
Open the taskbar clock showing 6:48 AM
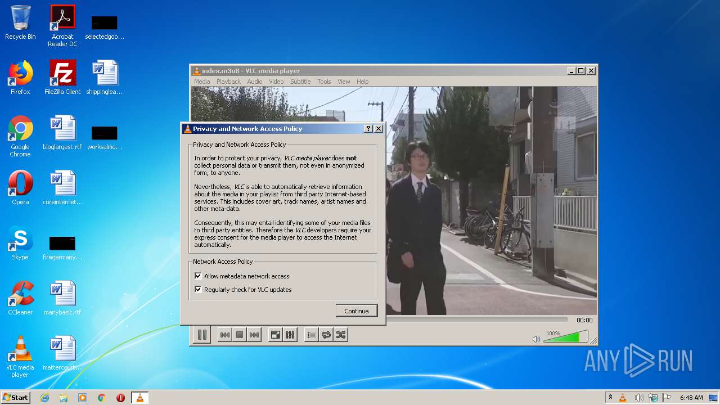coord(691,398)
